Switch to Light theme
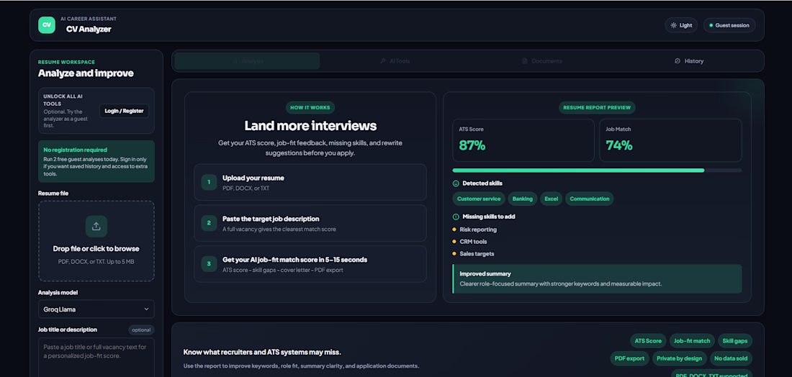792x377 pixels. coord(681,25)
